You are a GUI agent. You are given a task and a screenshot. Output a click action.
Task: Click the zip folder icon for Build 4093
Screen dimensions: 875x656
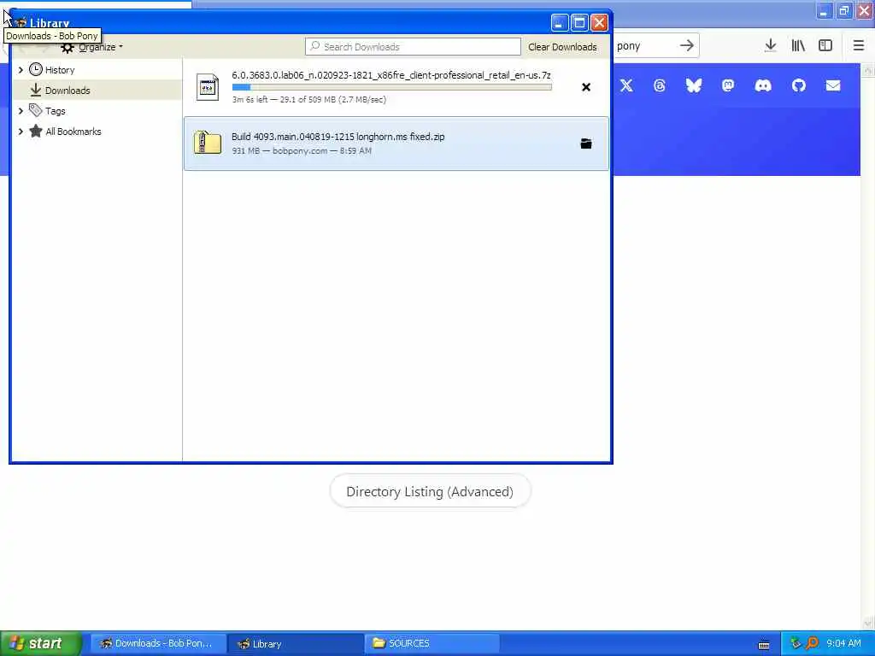coord(208,143)
